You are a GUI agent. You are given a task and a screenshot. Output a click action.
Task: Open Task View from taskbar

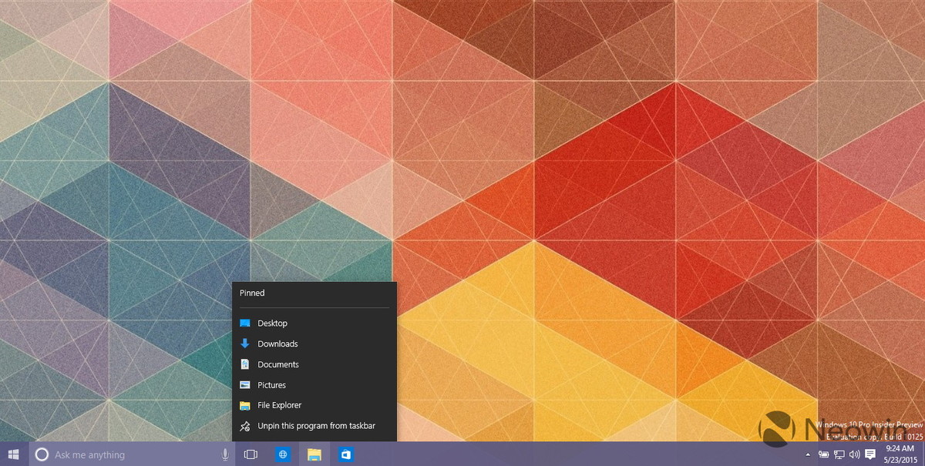(251, 454)
